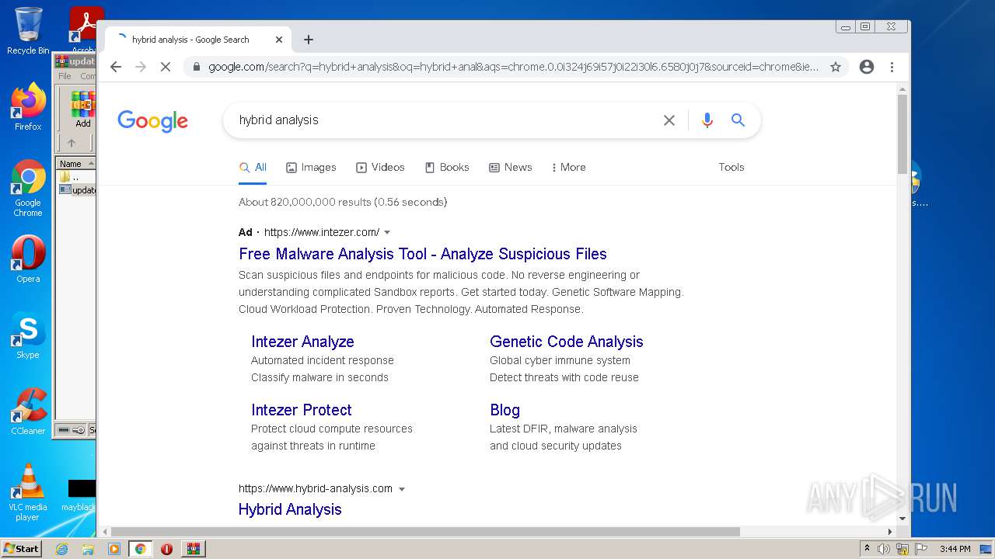Expand the More search categories menu
This screenshot has height=559, width=995.
(568, 168)
